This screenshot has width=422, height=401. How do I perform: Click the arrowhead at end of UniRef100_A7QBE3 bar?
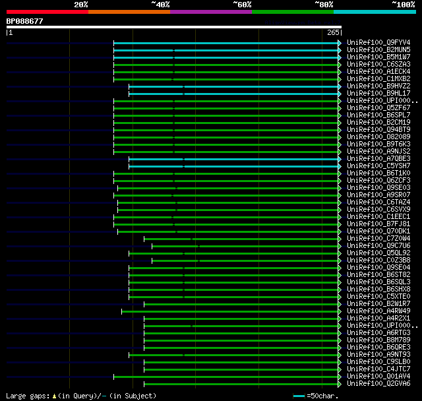[x=340, y=160]
